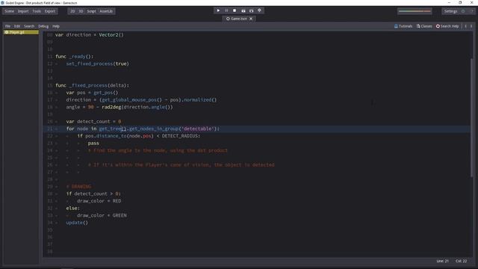Open the Tools menu
Image resolution: width=478 pixels, height=269 pixels.
[x=37, y=11]
